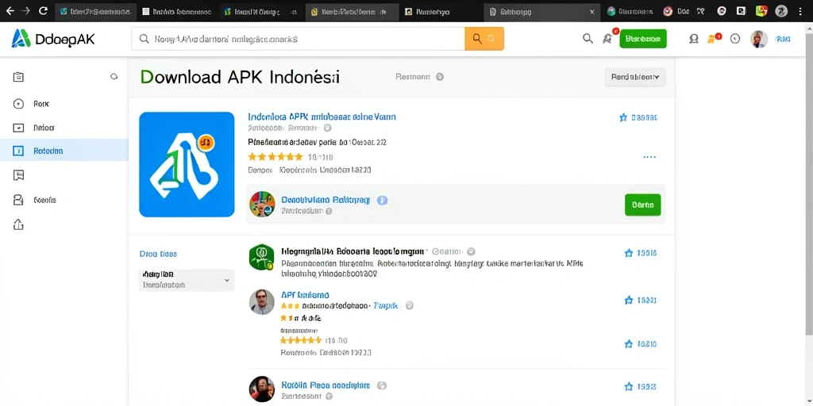Open the gray browser profile avatar
This screenshot has height=406, width=813.
pyautogui.click(x=781, y=11)
